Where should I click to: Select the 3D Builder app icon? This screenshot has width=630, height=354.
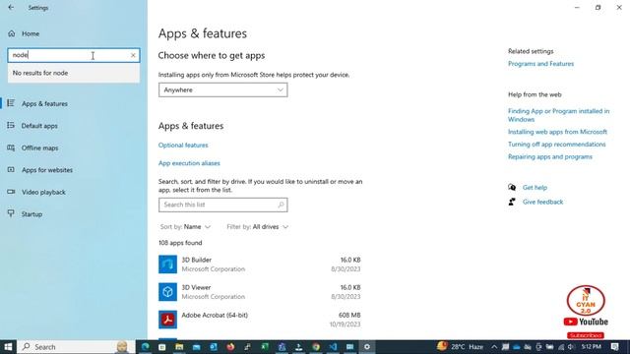tap(167, 265)
